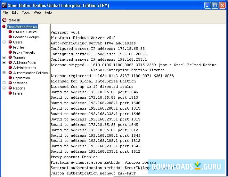Click the Filters red icon
This screenshot has width=228, height=177.
pos(10,93)
